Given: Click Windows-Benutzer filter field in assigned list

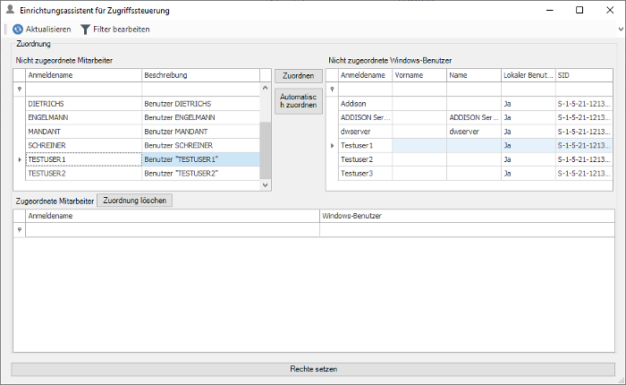Looking at the screenshot, I should coord(467,230).
